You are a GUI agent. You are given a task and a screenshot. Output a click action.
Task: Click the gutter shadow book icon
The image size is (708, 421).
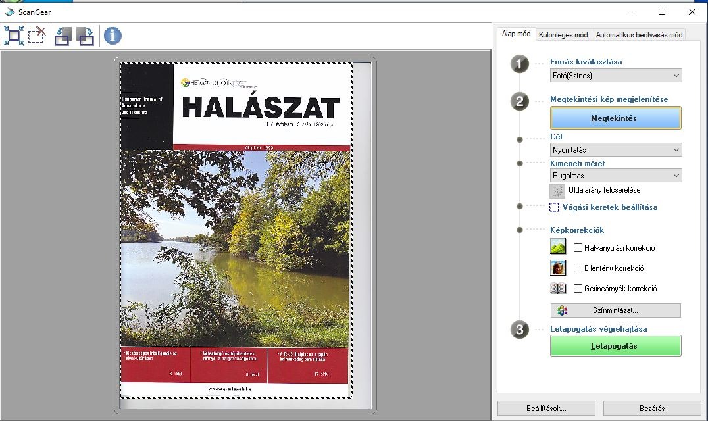click(x=558, y=288)
